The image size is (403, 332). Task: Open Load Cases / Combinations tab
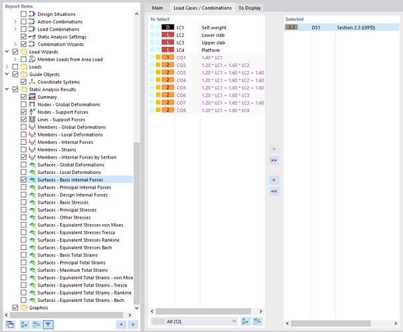coord(202,8)
